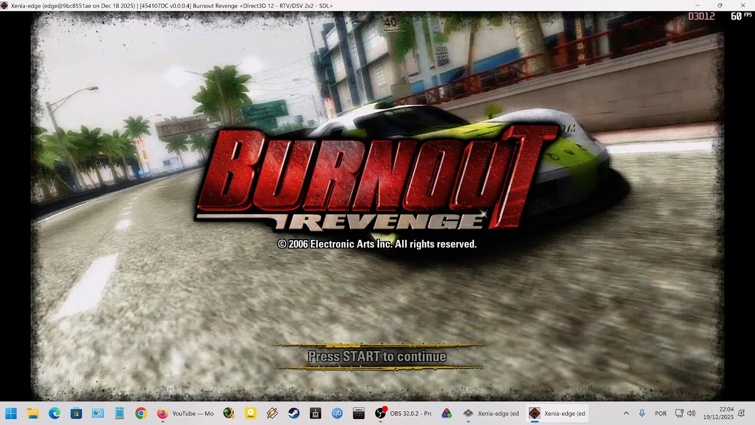Switch to first Xenia-edge taskbar window
The width and height of the screenshot is (755, 425).
pos(491,413)
